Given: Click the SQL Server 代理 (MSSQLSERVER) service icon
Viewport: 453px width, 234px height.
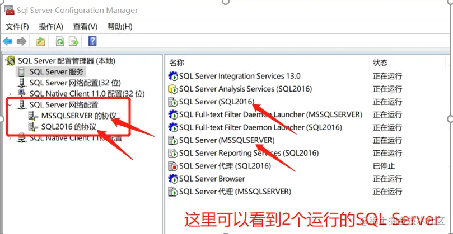Looking at the screenshot, I should [173, 192].
